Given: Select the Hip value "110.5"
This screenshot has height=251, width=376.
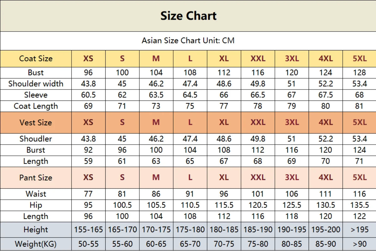Looking at the screenshot, I should (190, 205).
